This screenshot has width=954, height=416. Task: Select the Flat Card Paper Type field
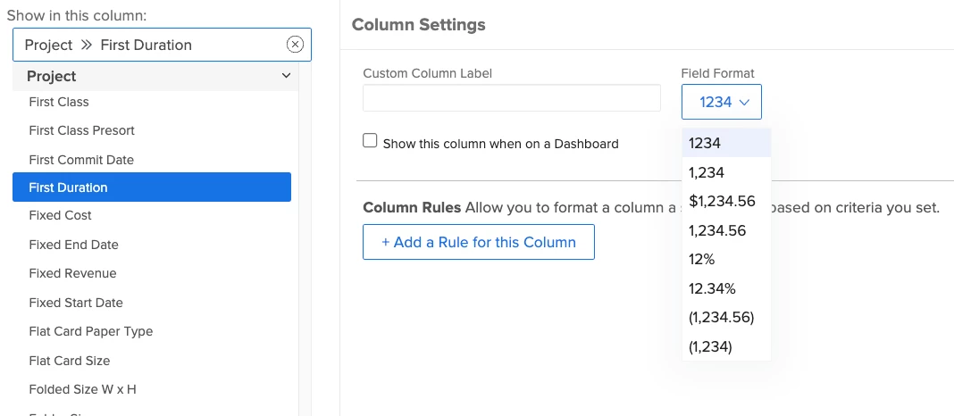(91, 331)
